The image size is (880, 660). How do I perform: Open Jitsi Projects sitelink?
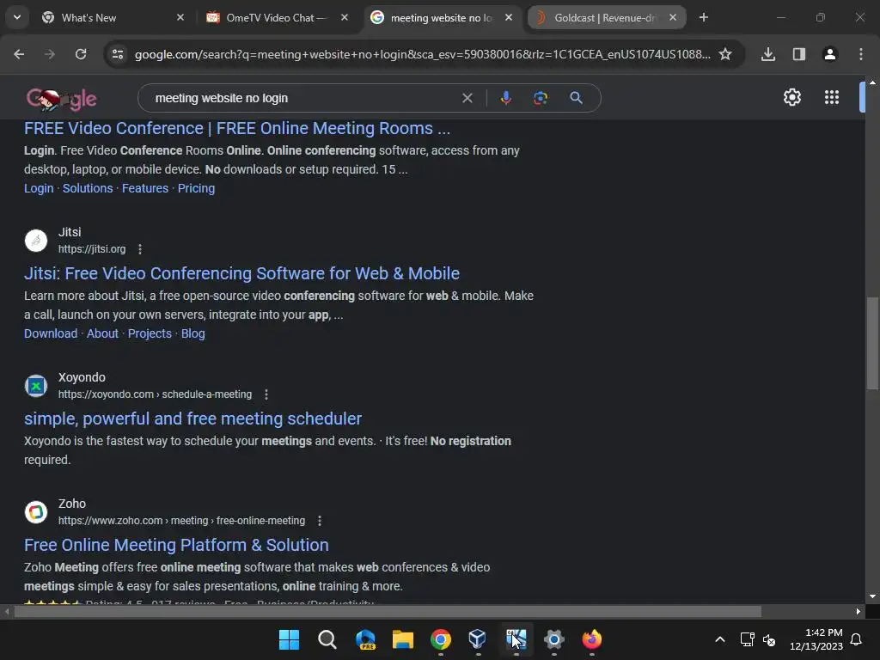[150, 333]
